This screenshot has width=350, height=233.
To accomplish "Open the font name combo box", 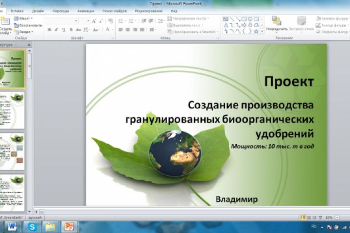I will pos(62,21).
